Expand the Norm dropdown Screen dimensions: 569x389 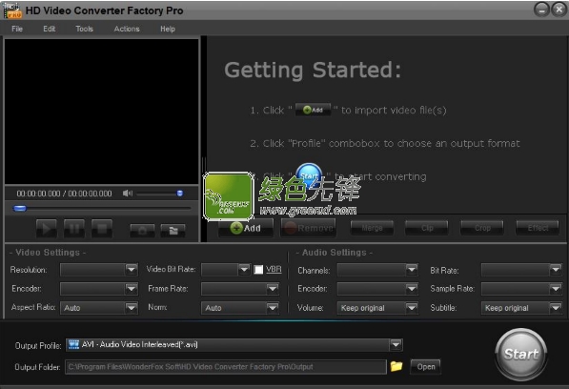(x=273, y=308)
